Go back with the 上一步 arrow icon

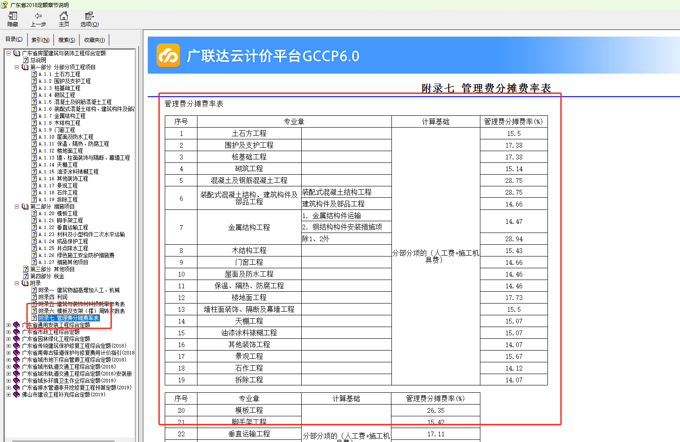click(x=38, y=16)
